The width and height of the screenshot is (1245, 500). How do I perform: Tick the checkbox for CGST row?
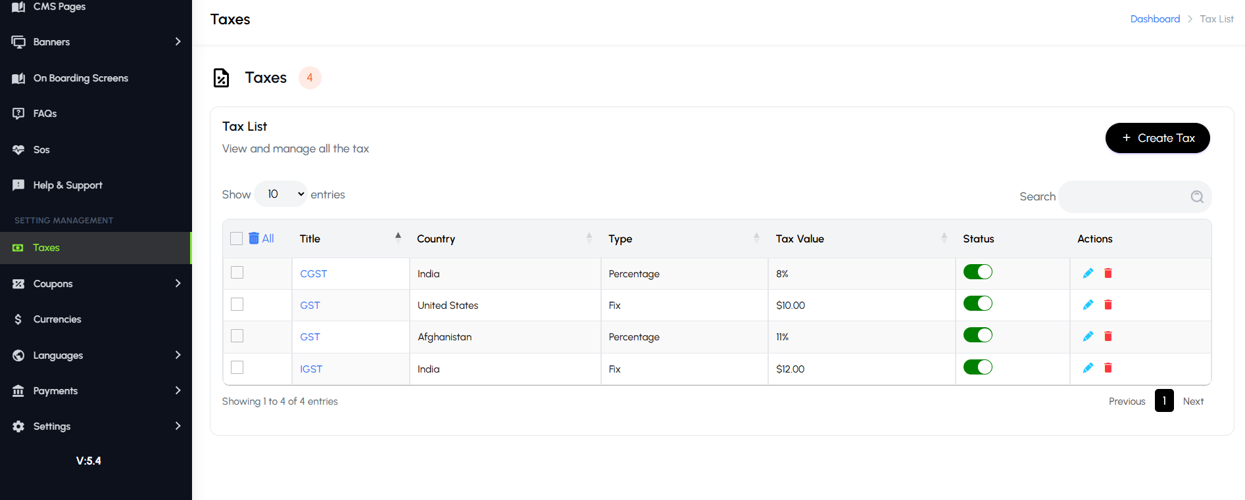click(x=237, y=273)
